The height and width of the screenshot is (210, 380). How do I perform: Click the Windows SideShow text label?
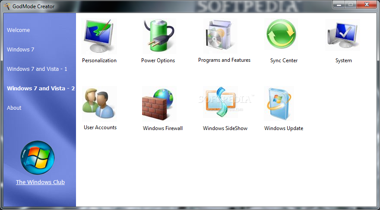pos(225,128)
